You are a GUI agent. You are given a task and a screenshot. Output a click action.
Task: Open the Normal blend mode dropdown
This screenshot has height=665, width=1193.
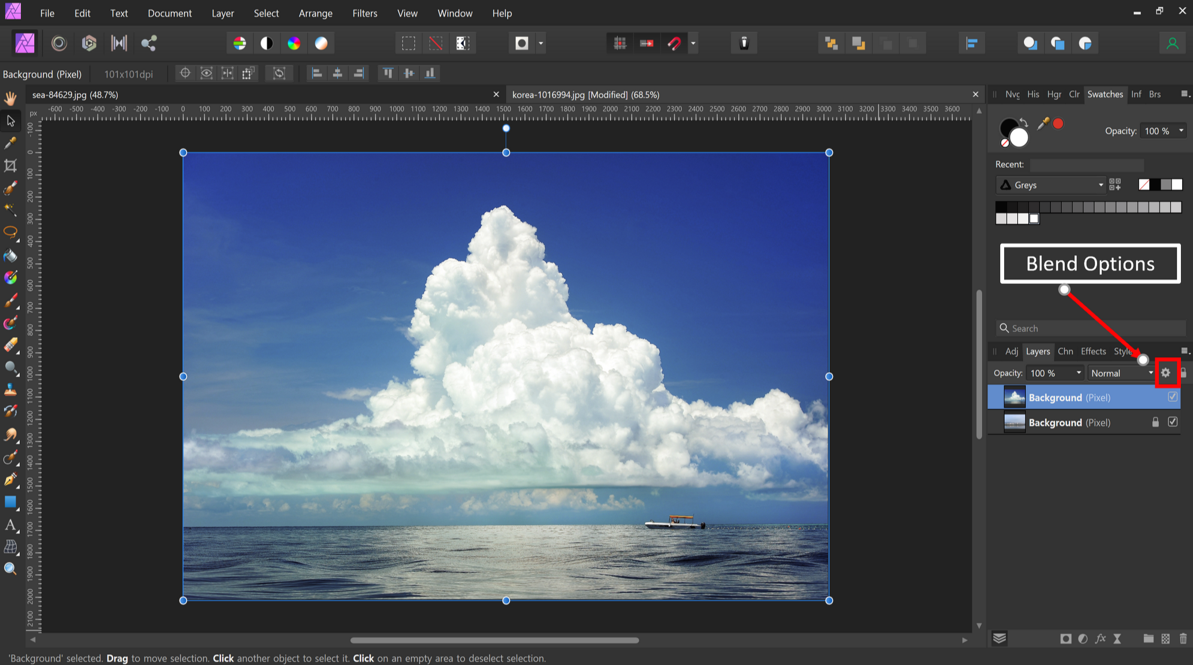click(x=1121, y=373)
